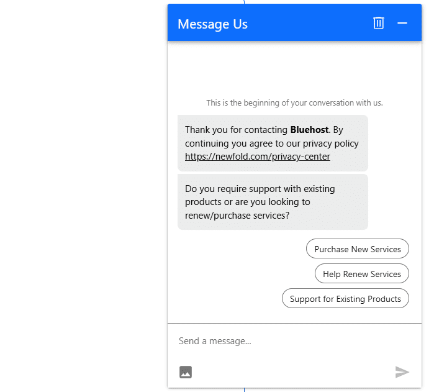Pick Support for Existing Products

(345, 298)
